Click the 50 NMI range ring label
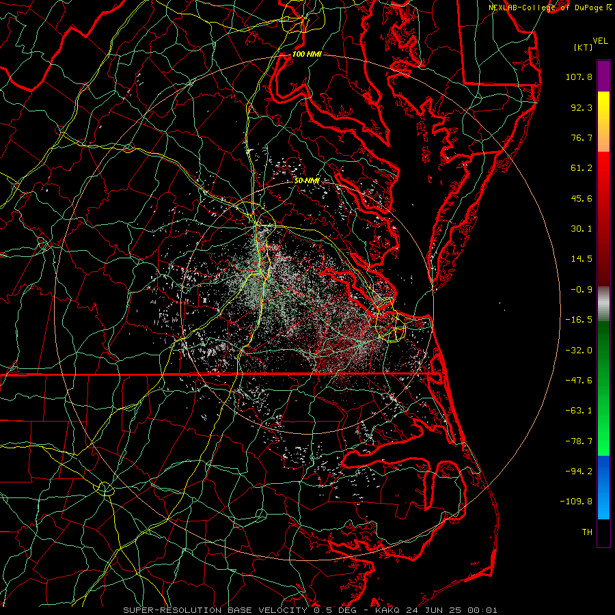The height and width of the screenshot is (615, 615). point(307,181)
